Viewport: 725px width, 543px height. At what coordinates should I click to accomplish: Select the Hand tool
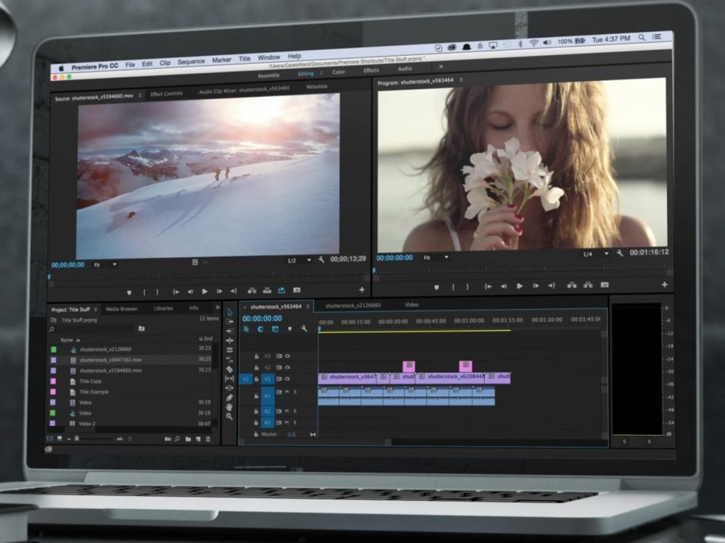230,407
